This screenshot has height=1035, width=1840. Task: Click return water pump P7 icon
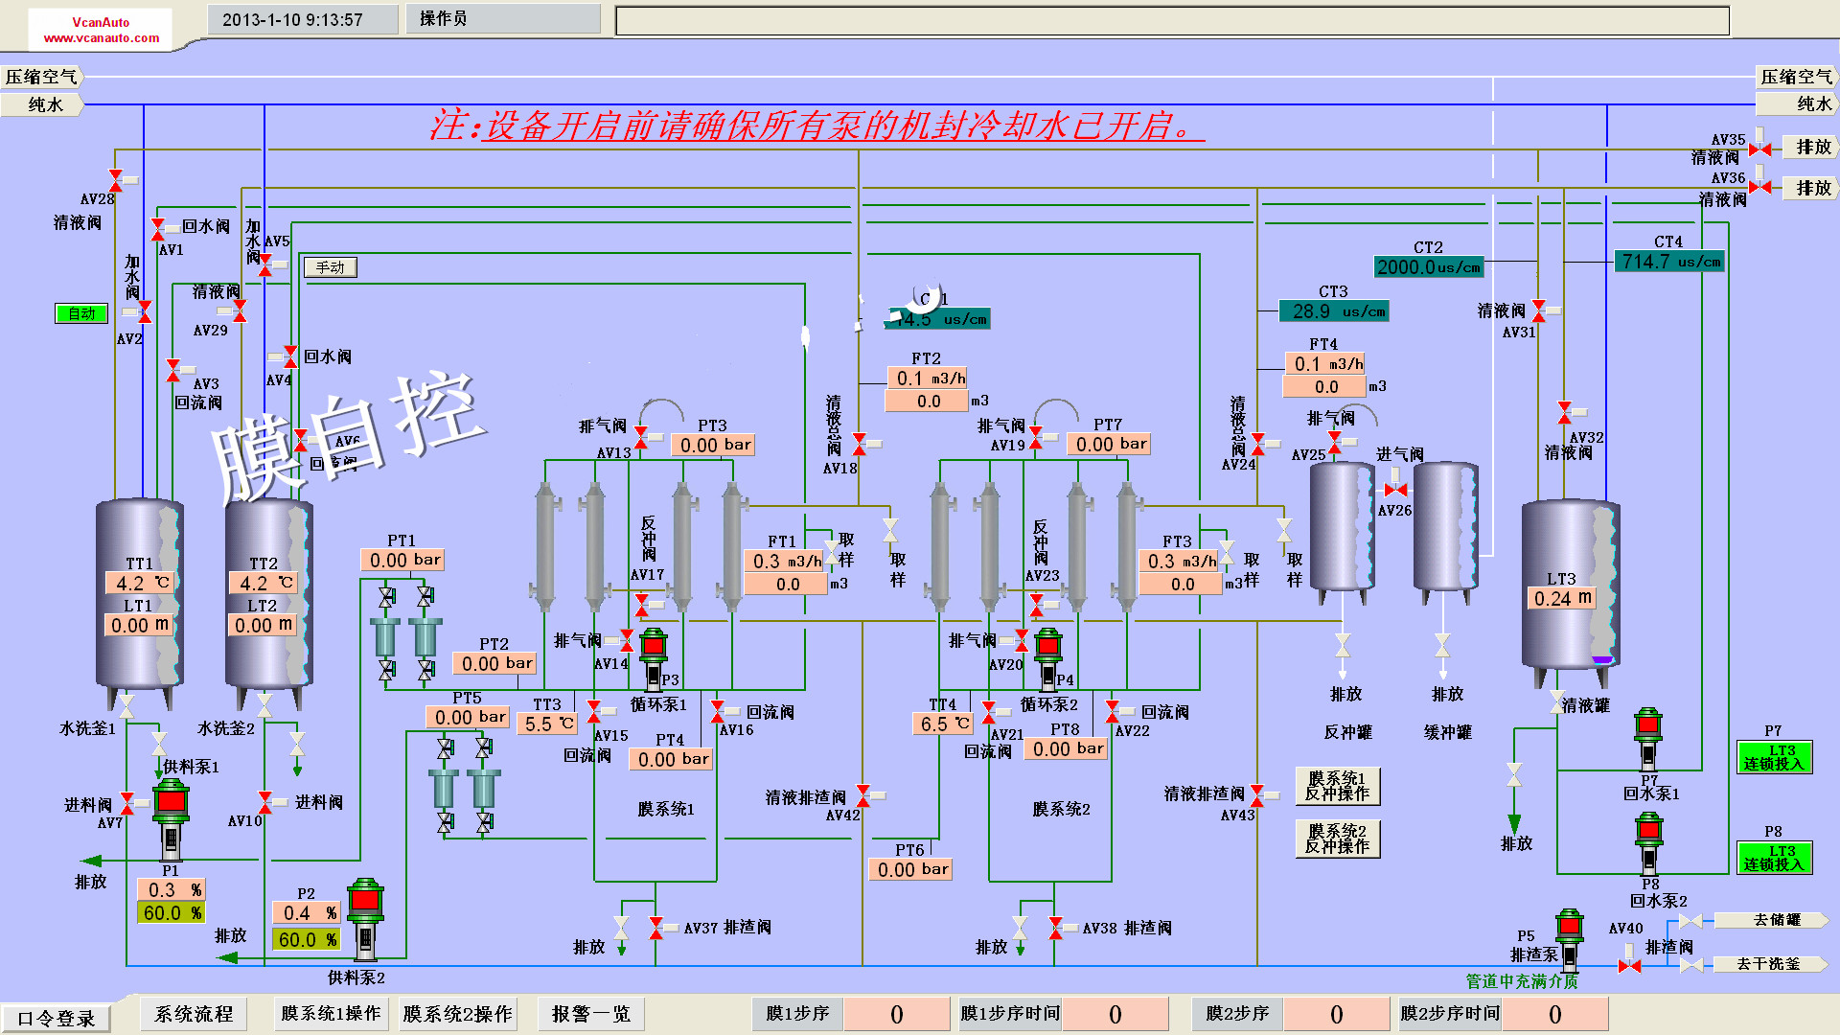[1648, 738]
